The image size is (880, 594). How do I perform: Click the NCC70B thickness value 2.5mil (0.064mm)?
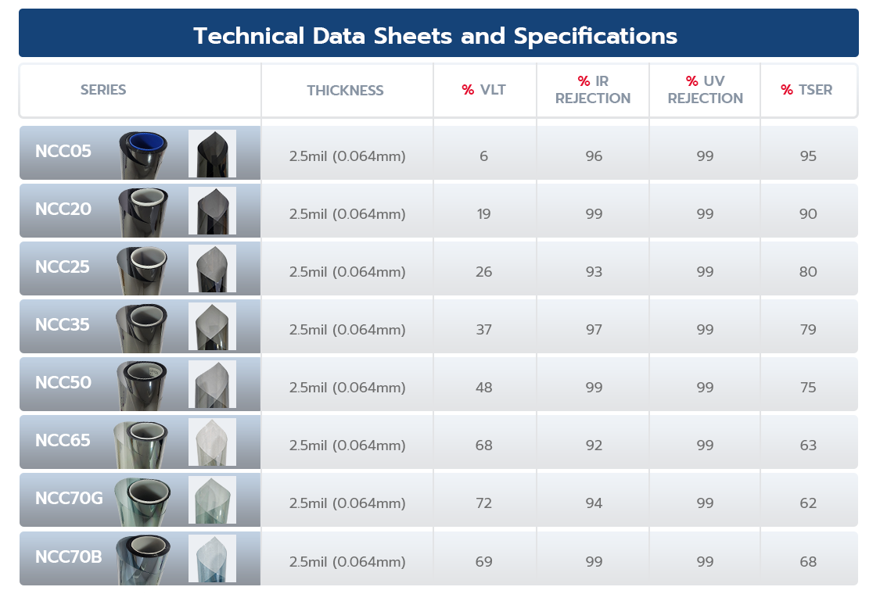(347, 561)
